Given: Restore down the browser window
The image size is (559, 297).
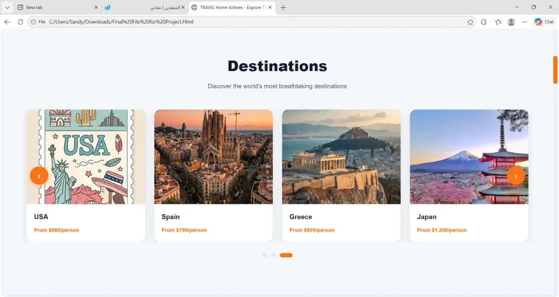Looking at the screenshot, I should pyautogui.click(x=533, y=7).
